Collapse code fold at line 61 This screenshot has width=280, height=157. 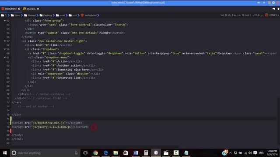[5, 58]
